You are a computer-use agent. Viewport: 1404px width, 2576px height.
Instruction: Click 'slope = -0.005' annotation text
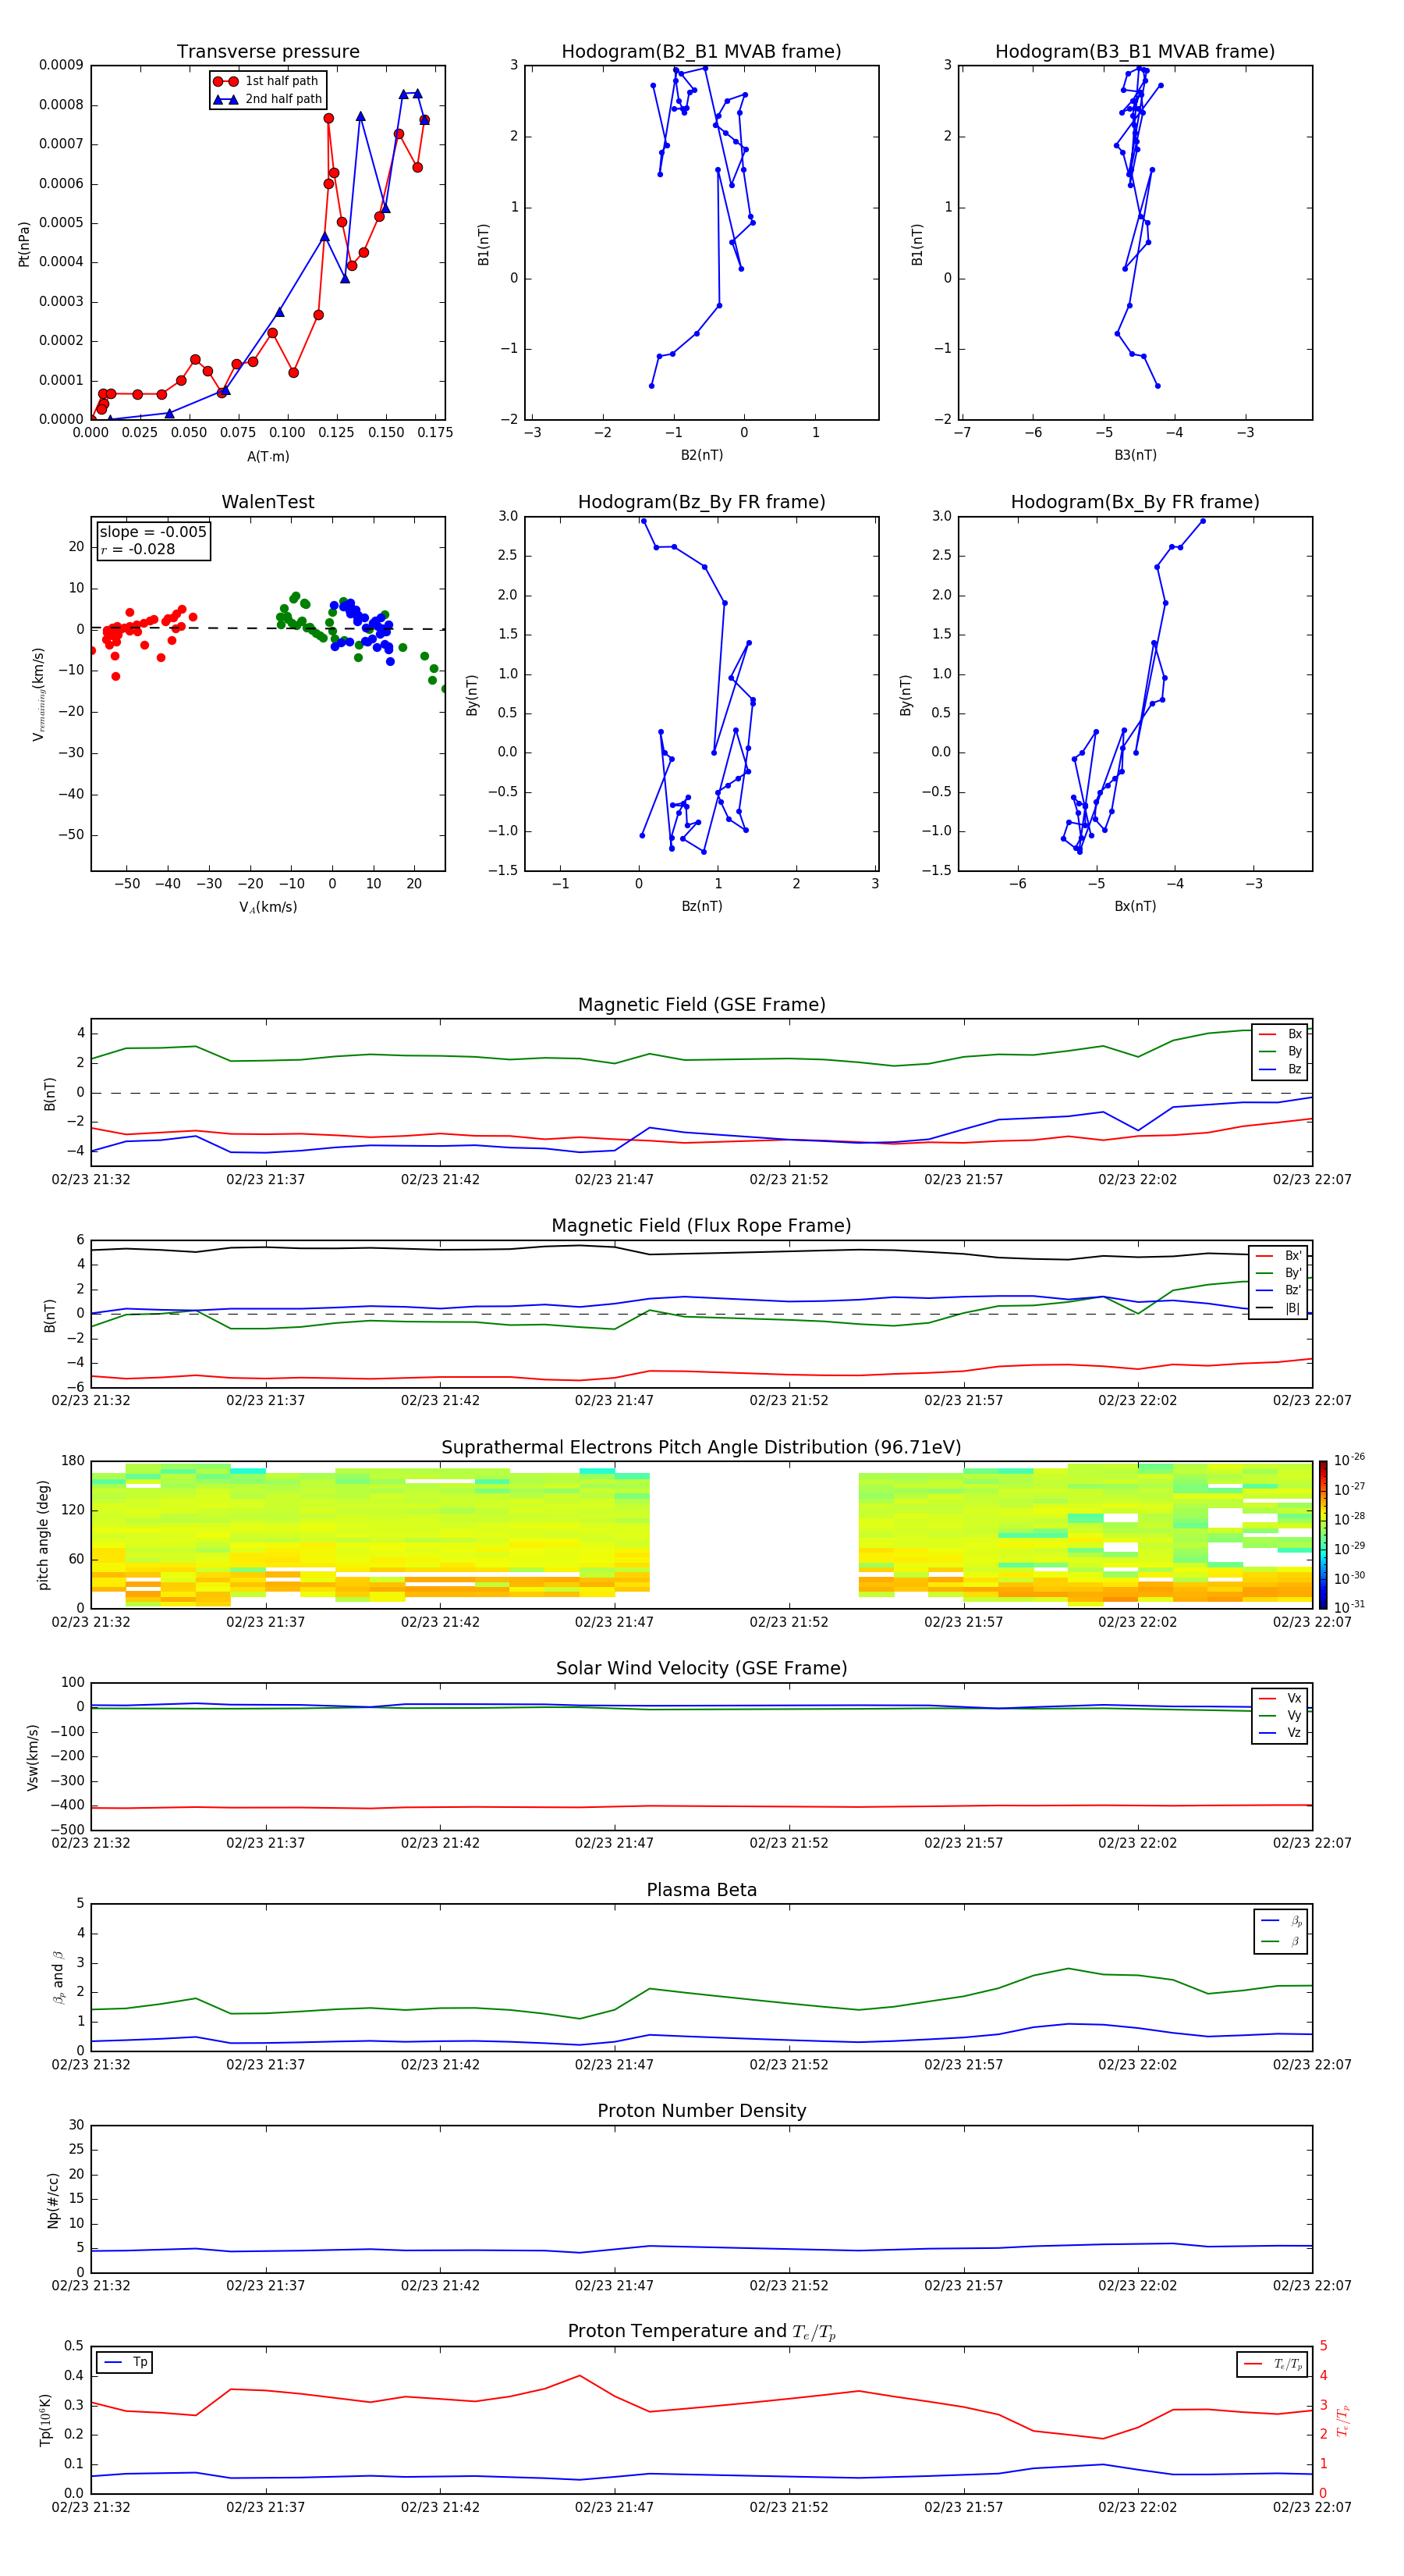153,532
